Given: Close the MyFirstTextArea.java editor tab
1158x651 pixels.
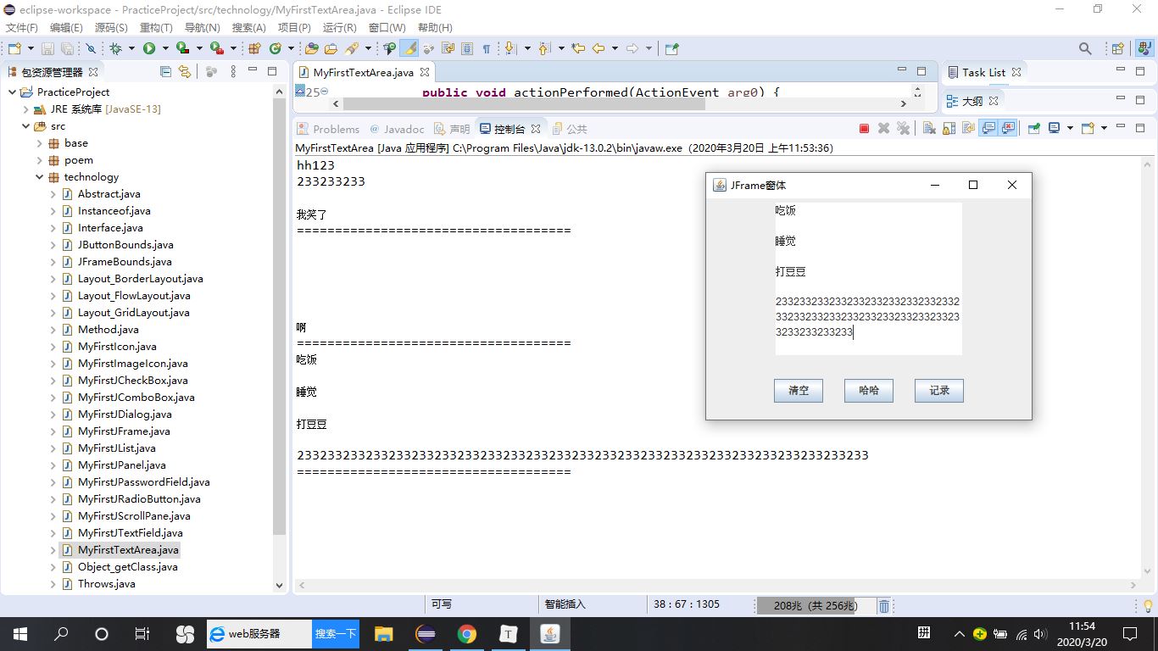Looking at the screenshot, I should pyautogui.click(x=424, y=72).
